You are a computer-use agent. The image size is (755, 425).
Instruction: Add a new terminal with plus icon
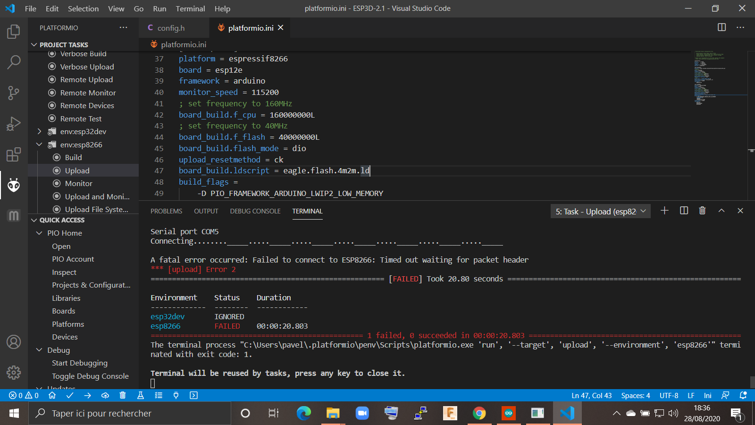(x=664, y=211)
